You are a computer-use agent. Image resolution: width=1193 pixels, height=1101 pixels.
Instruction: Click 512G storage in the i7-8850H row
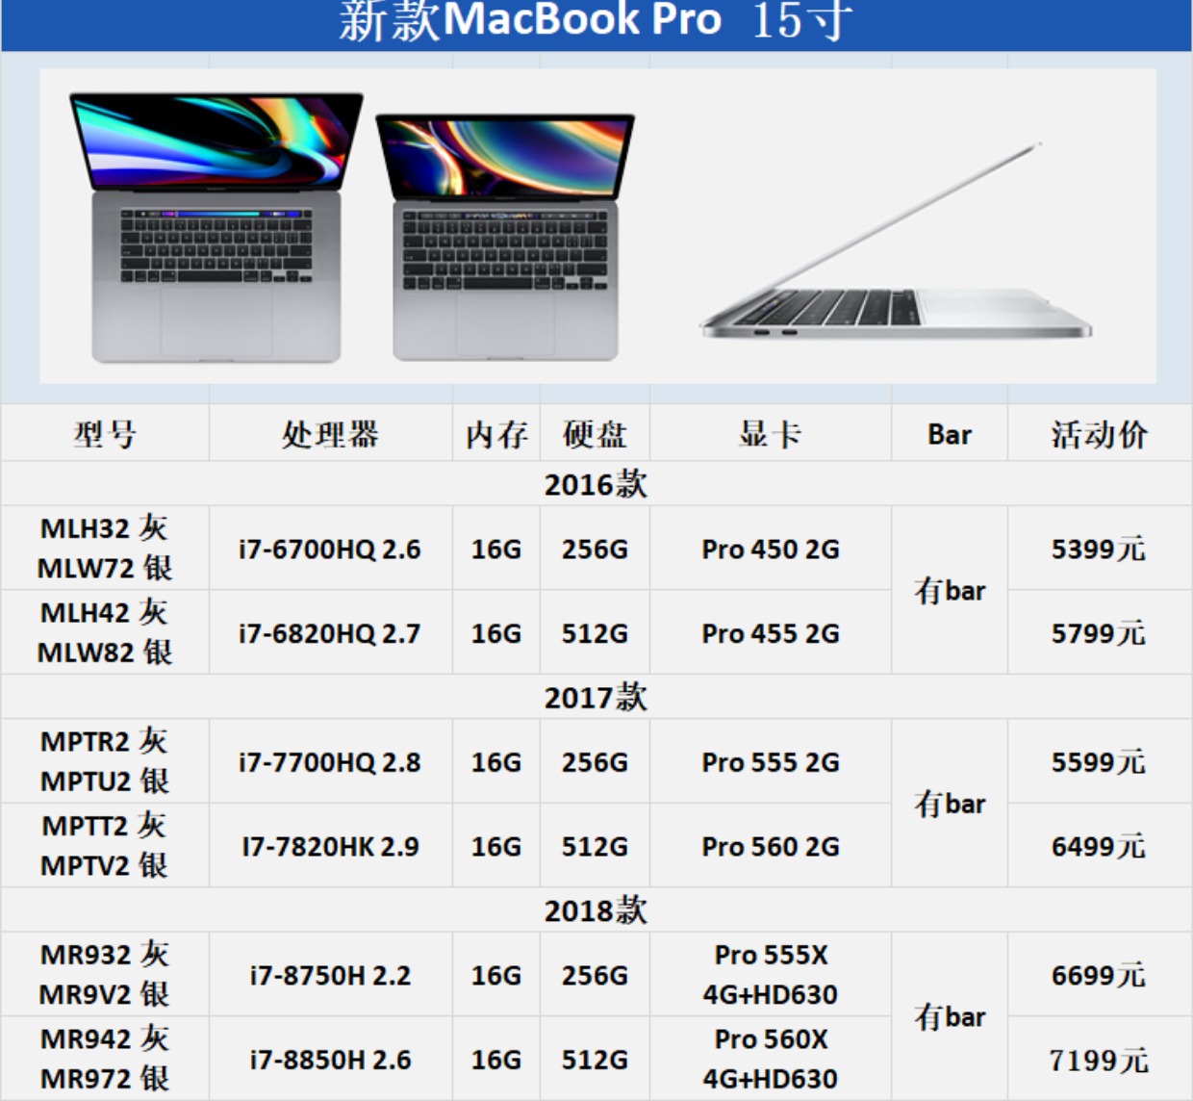[595, 1061]
